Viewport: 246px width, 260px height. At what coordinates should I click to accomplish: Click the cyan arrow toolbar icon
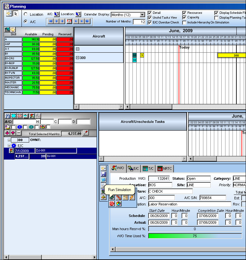[26, 116]
